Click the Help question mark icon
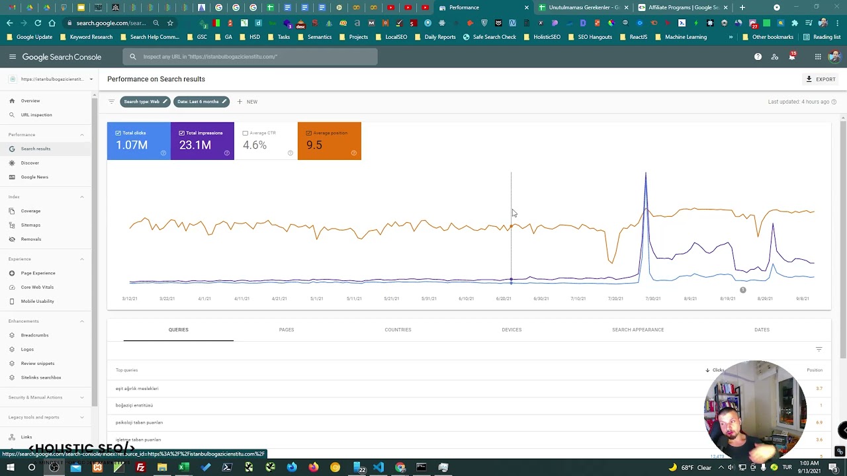This screenshot has width=847, height=476. [758, 57]
